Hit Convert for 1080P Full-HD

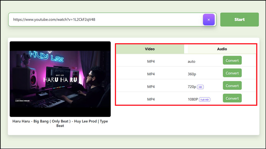[x=232, y=99]
